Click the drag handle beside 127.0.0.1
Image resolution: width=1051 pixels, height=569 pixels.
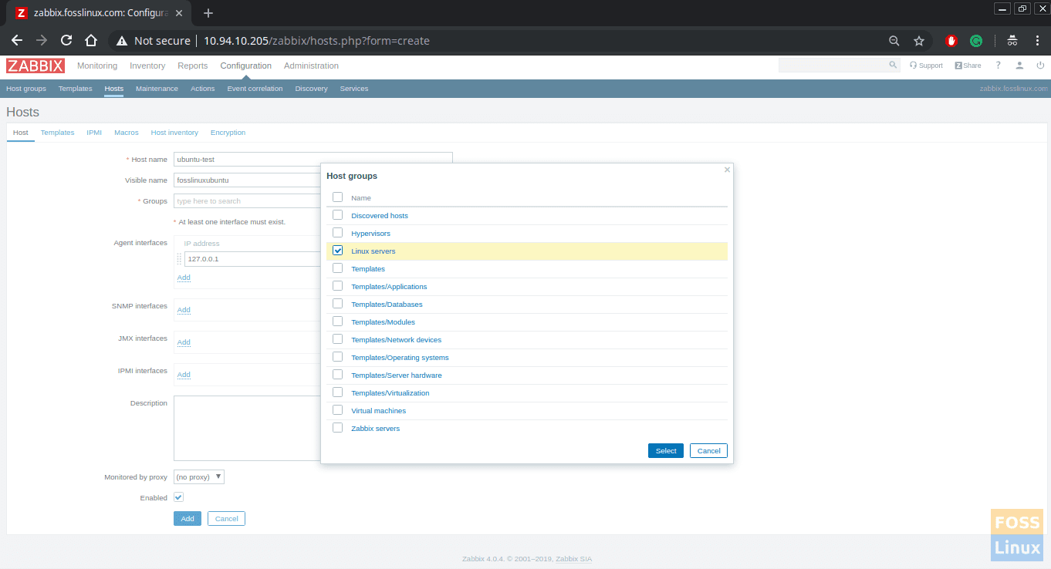(179, 259)
